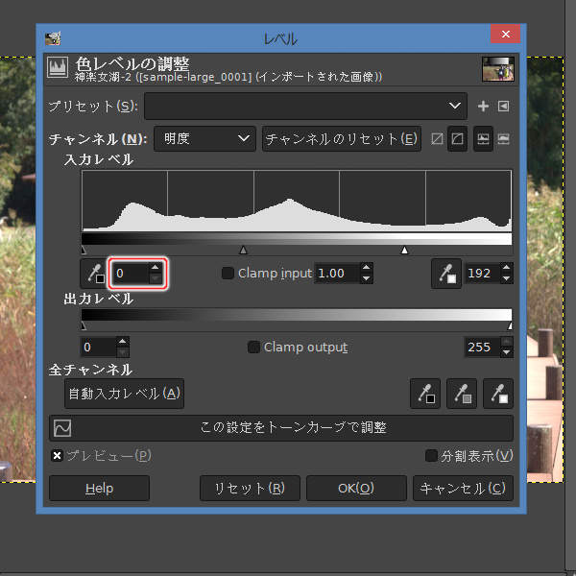
Task: Click the OK(O) button
Action: [356, 489]
